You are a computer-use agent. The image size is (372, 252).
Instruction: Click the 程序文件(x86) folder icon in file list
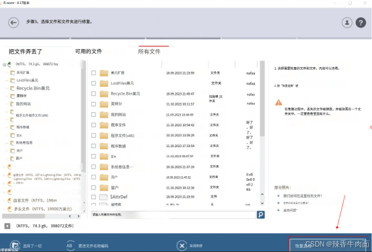tap(104, 136)
